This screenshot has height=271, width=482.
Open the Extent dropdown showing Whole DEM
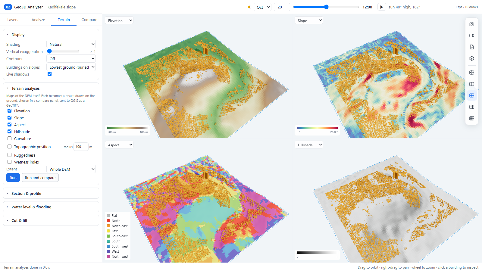click(x=71, y=169)
